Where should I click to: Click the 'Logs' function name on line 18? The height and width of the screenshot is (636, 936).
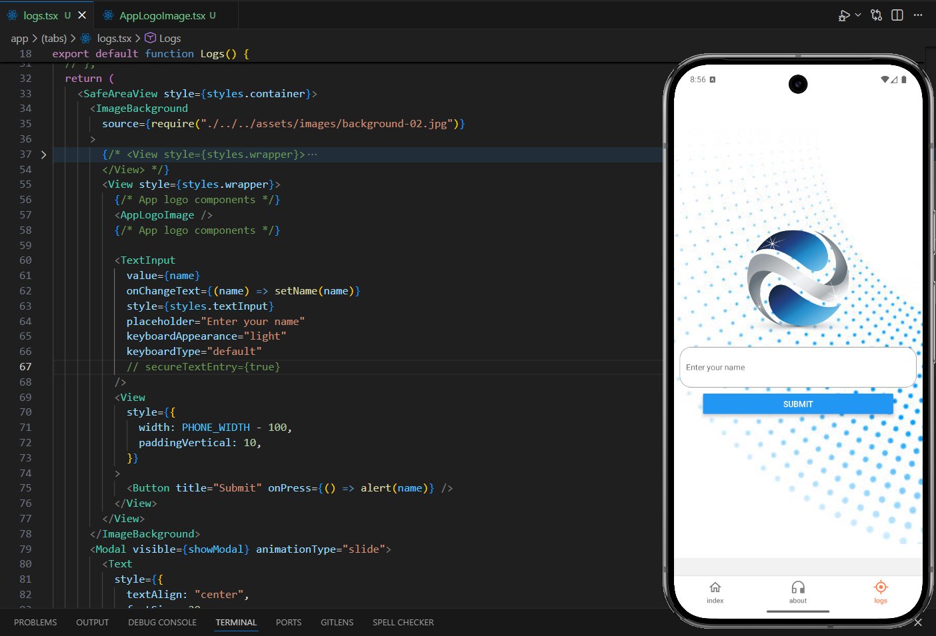213,54
